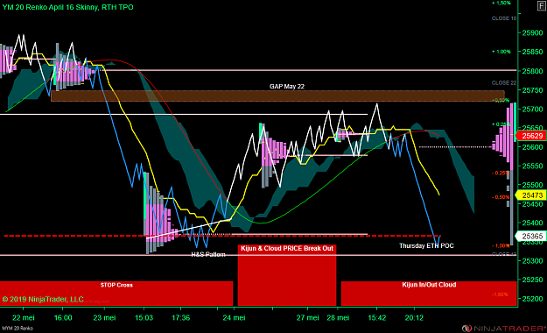Image resolution: width=547 pixels, height=333 pixels.
Task: Click the '16:00' time axis label
Action: [63, 317]
